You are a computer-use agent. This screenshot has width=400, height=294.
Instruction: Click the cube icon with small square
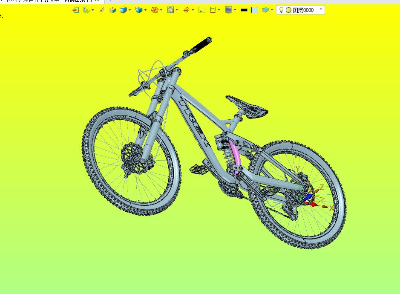point(139,10)
